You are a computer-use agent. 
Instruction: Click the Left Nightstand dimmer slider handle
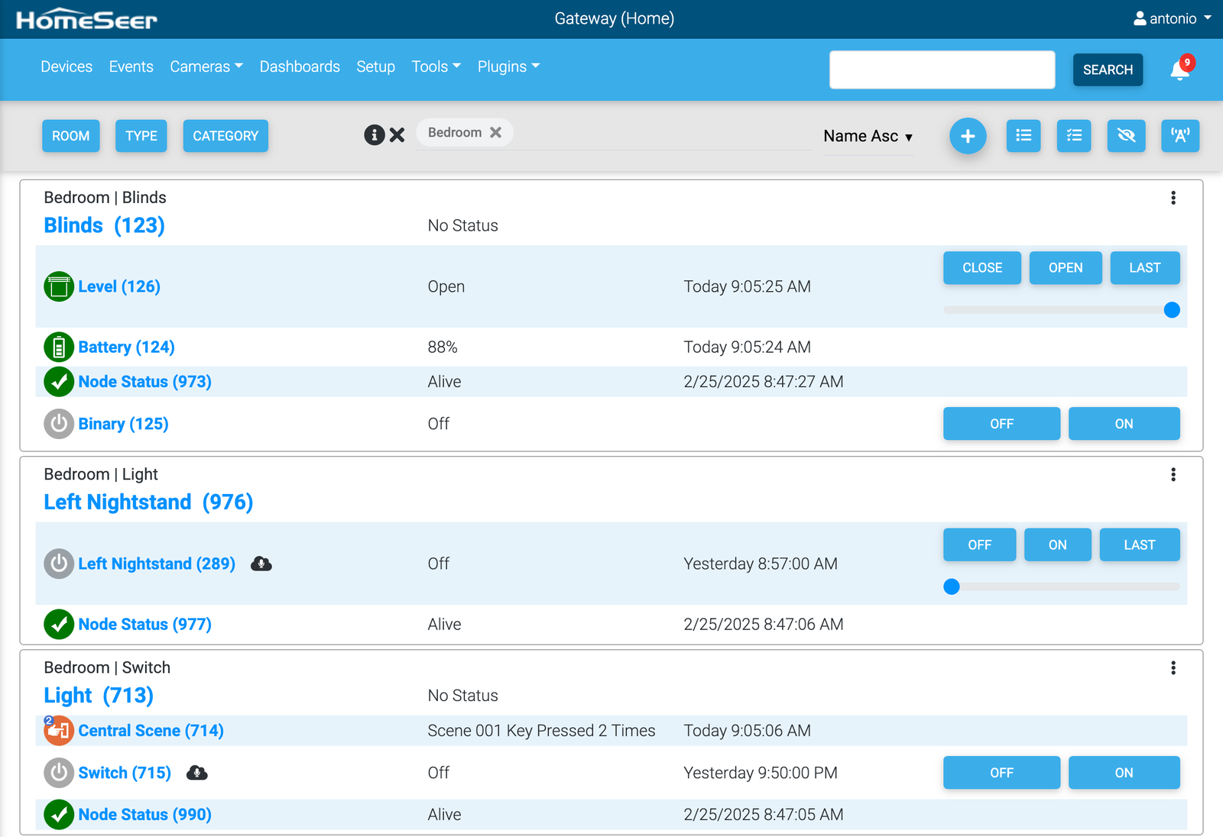tap(952, 587)
